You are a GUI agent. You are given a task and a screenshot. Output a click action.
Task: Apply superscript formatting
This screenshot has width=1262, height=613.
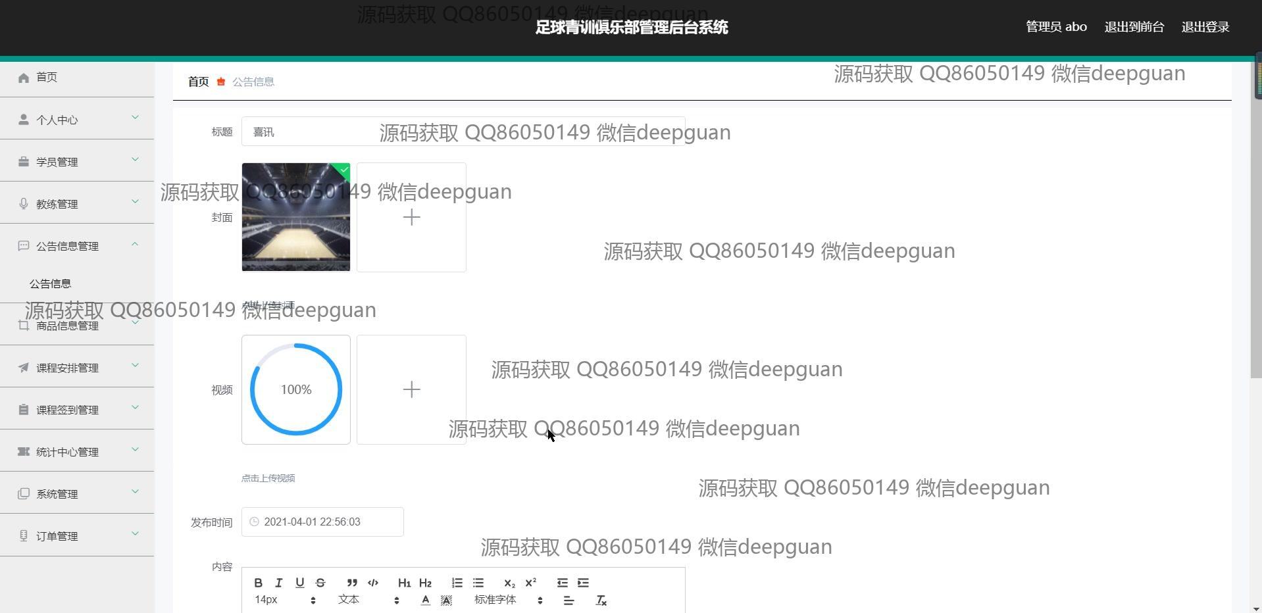530,583
